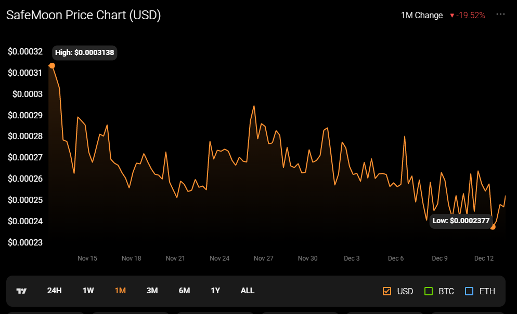Click the Nov 21 date label
This screenshot has height=314, width=517.
click(x=175, y=258)
